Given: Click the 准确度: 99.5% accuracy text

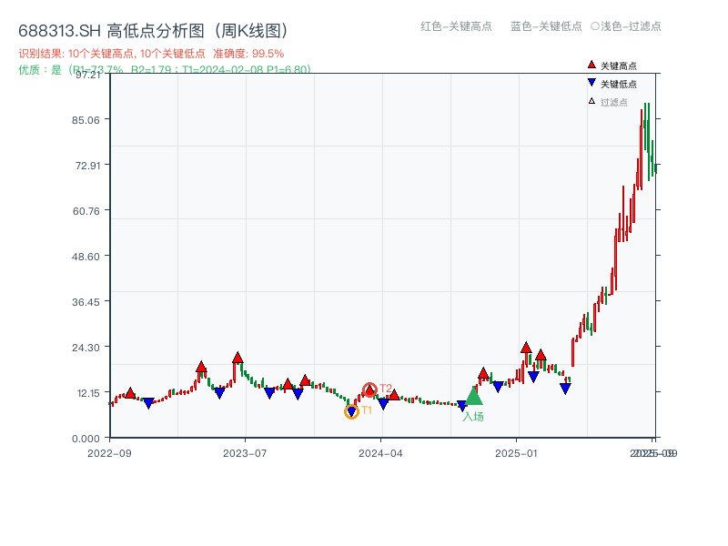Looking at the screenshot, I should [x=247, y=53].
